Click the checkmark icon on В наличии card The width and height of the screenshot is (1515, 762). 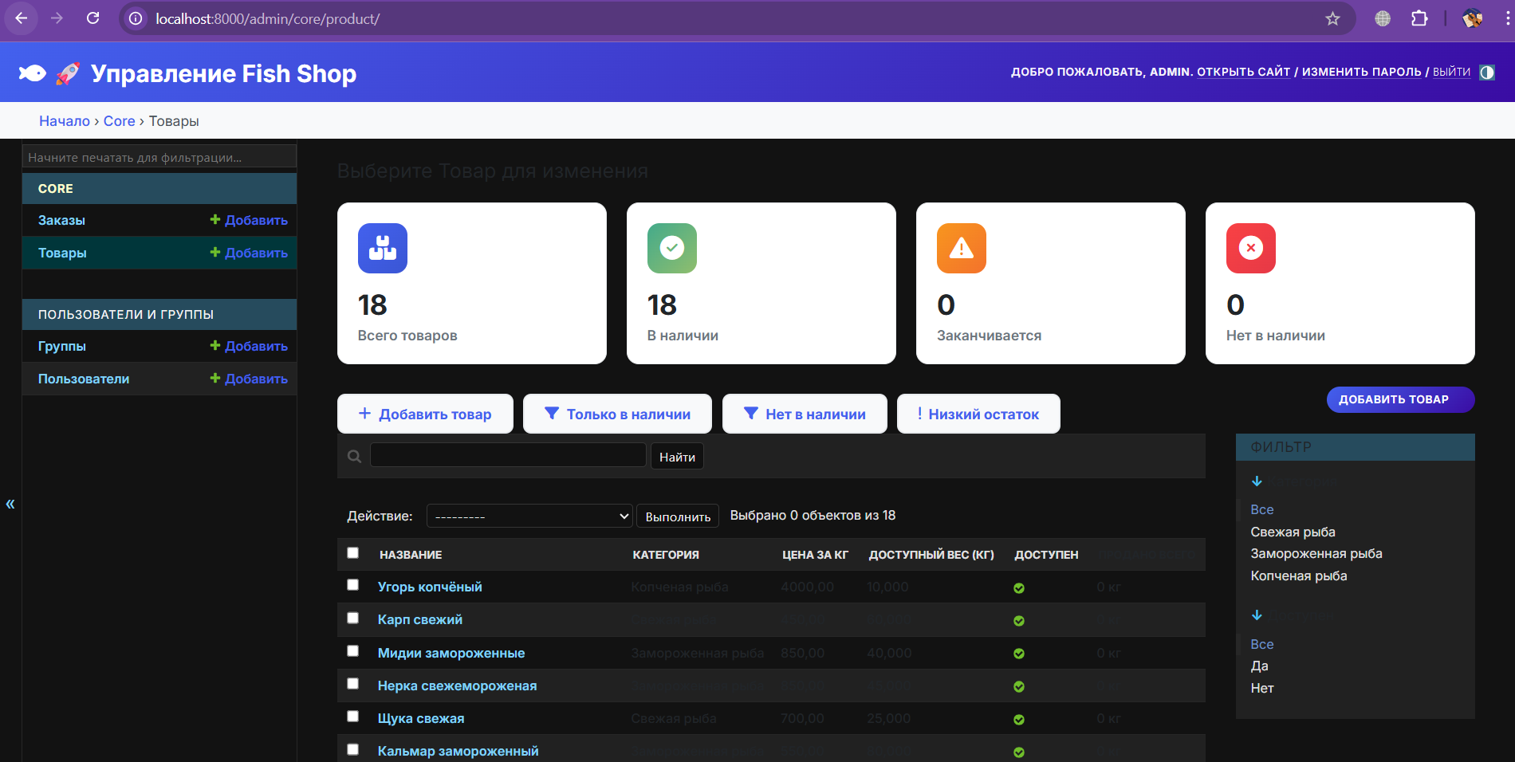[672, 249]
